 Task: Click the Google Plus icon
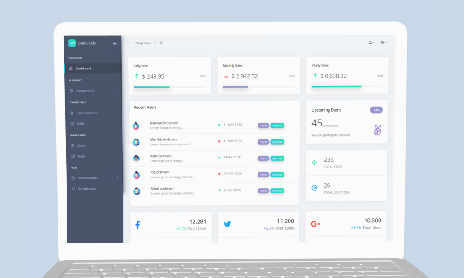tap(316, 224)
